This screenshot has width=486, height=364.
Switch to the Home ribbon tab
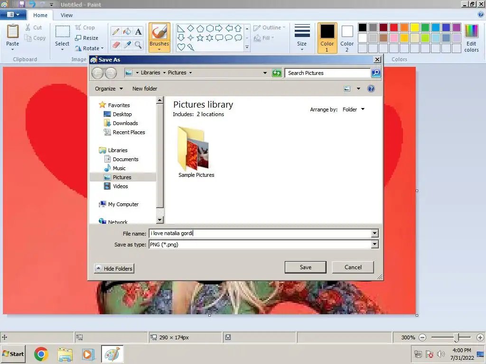pyautogui.click(x=40, y=15)
